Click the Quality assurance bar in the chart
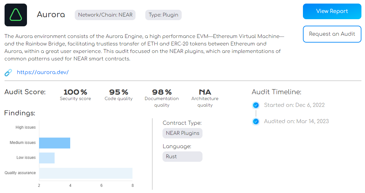The height and width of the screenshot is (193, 365). [85, 173]
